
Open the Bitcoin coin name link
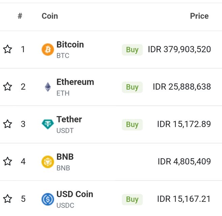click(x=70, y=45)
